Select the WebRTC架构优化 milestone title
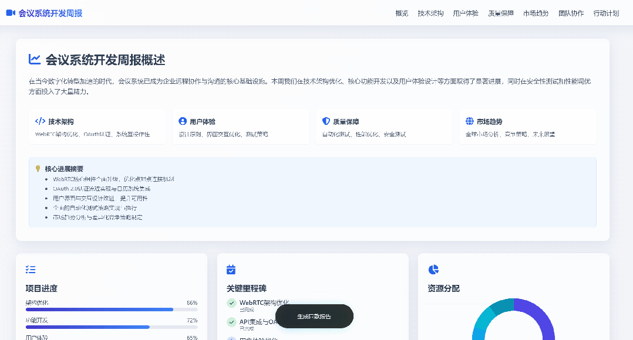This screenshot has width=633, height=340. coord(264,302)
